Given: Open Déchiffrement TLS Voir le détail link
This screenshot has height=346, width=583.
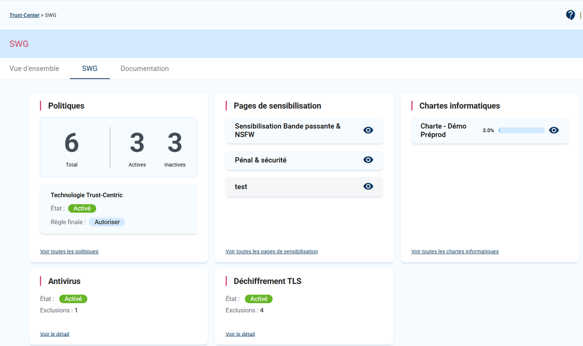Looking at the screenshot, I should (240, 334).
